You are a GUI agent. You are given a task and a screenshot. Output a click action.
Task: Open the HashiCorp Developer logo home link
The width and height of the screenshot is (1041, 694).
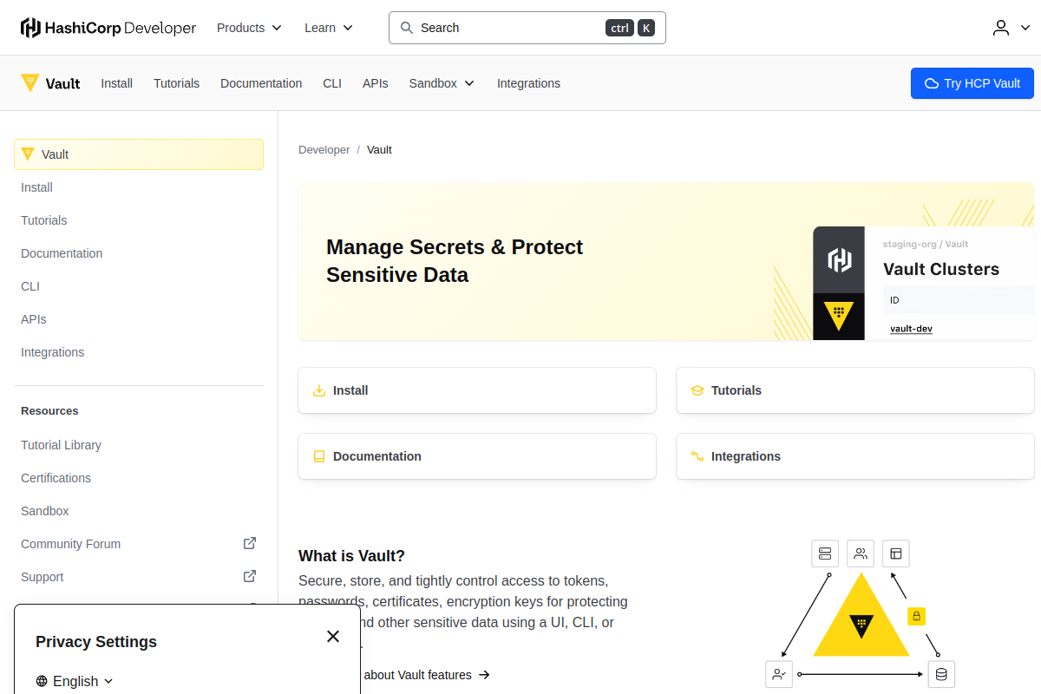(x=108, y=28)
